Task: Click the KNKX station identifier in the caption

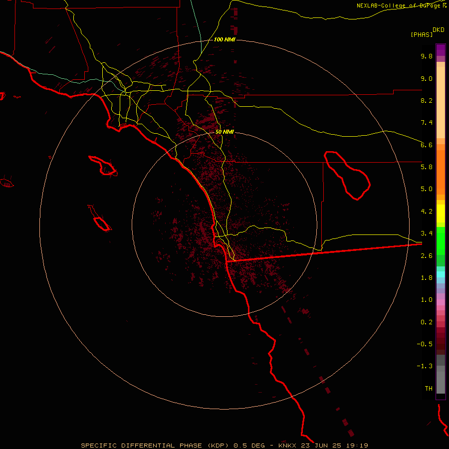Action: click(288, 446)
